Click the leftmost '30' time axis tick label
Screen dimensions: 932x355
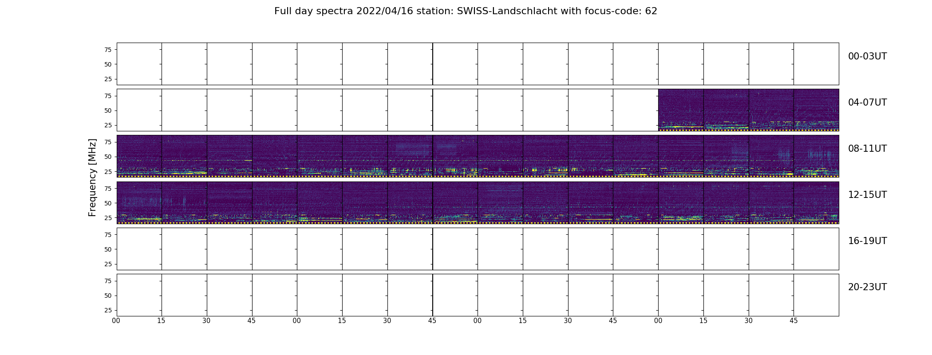pos(206,321)
